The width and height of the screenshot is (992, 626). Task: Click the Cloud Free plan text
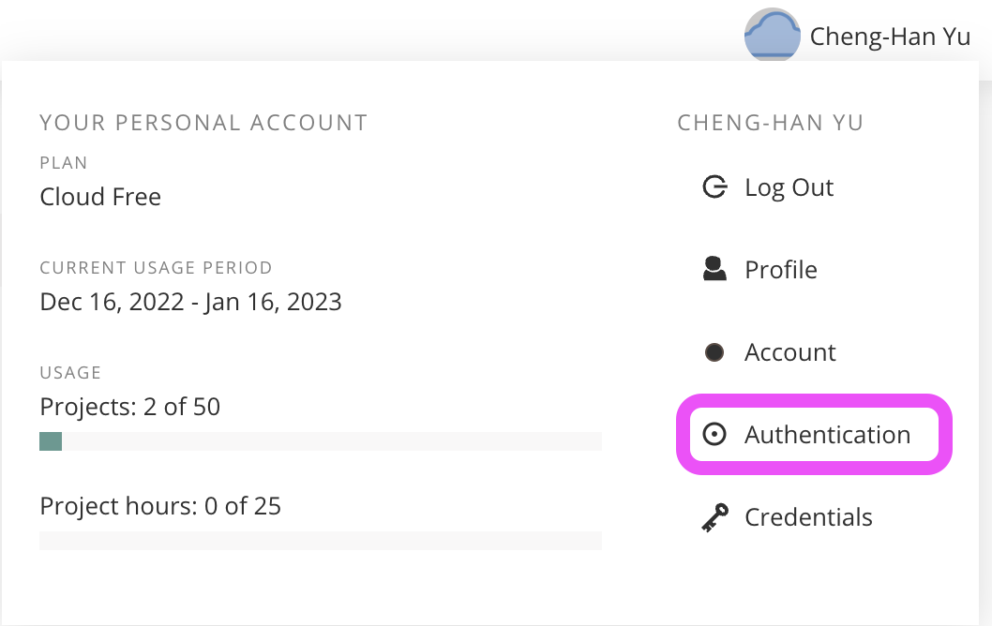coord(100,197)
